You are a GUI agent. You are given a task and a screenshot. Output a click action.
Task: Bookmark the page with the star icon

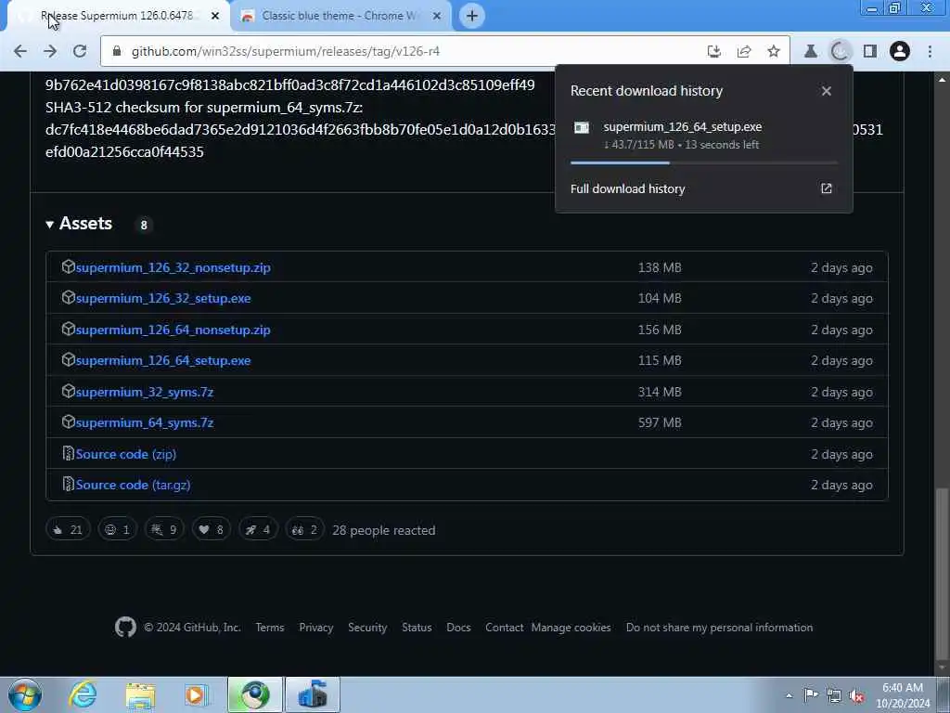(774, 52)
